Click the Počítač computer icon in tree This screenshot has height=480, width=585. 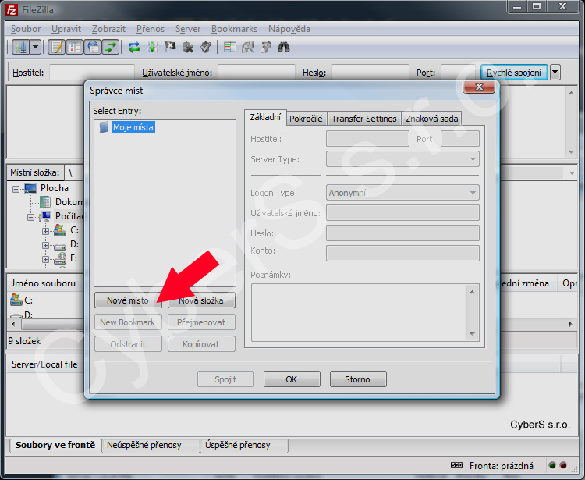click(x=45, y=216)
